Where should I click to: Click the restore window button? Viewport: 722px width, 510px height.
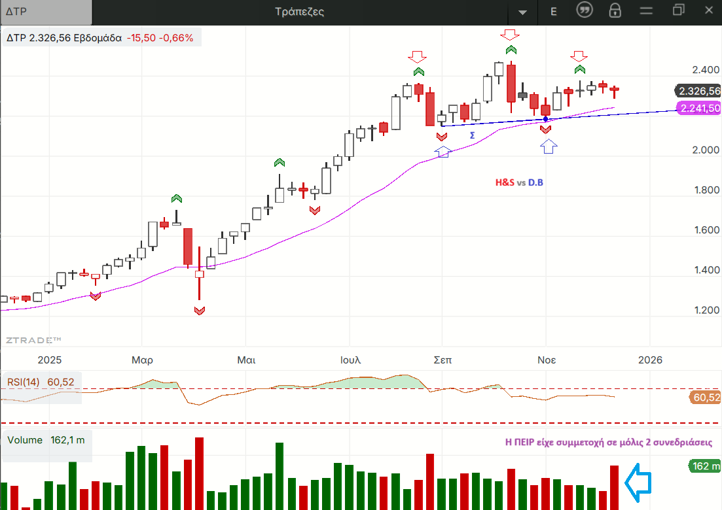(x=678, y=11)
